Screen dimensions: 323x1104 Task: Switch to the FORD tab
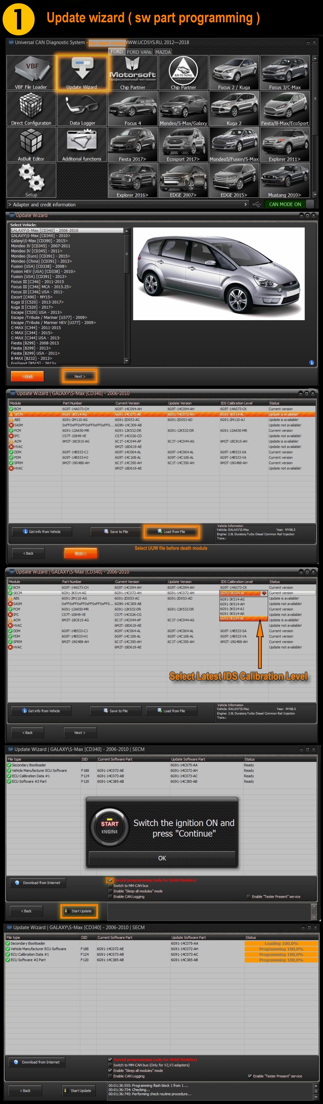point(117,51)
